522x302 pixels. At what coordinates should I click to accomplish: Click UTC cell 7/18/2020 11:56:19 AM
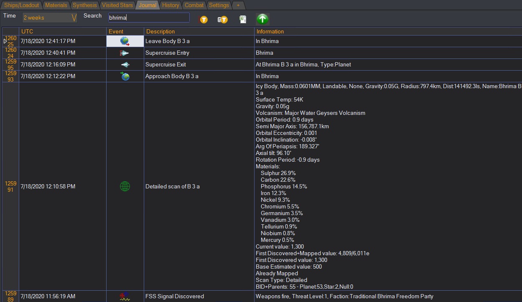(63, 297)
